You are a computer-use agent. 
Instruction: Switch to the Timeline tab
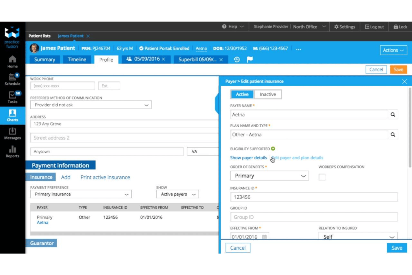[x=77, y=59]
